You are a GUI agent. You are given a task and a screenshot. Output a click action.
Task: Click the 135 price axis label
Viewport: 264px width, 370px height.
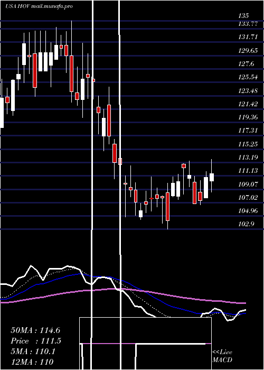click(x=243, y=16)
